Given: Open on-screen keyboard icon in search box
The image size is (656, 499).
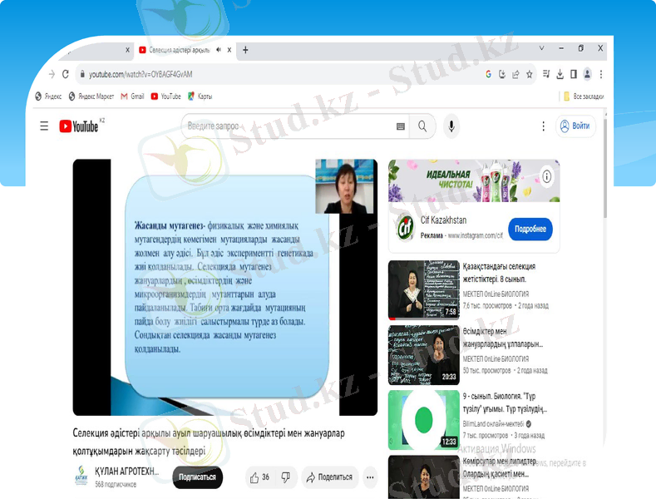Looking at the screenshot, I should [401, 126].
